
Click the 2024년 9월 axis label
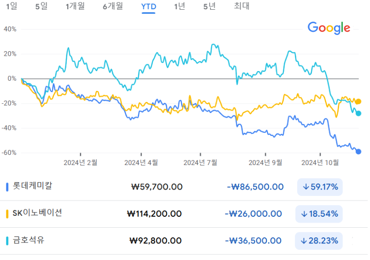click(265, 162)
